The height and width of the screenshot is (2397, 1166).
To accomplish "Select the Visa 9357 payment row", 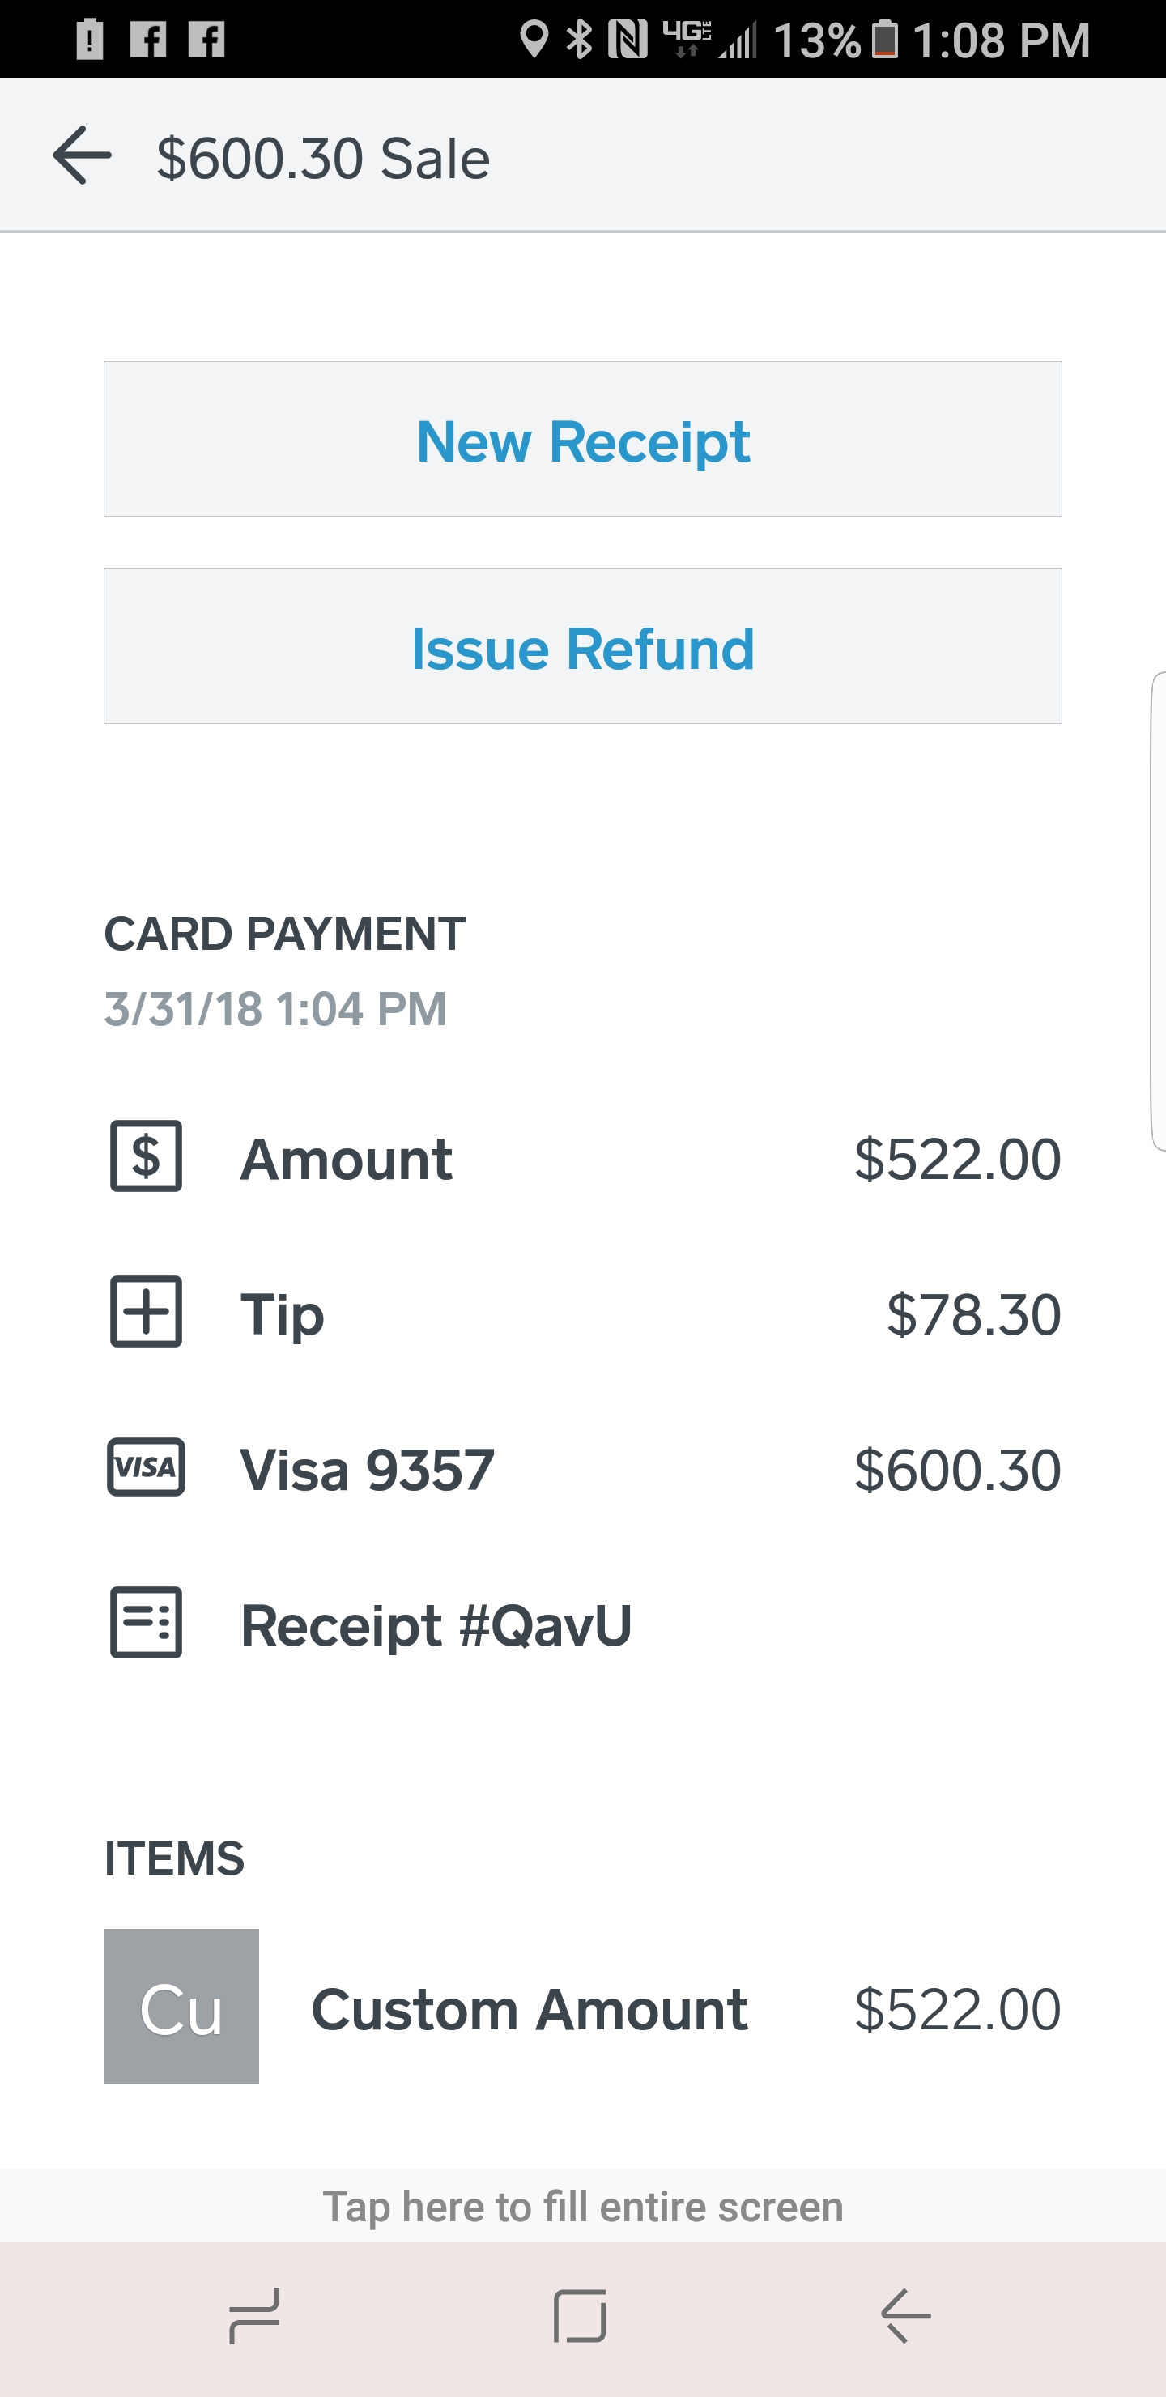I will [582, 1468].
